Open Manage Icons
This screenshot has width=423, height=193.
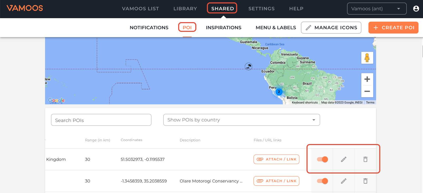click(331, 28)
